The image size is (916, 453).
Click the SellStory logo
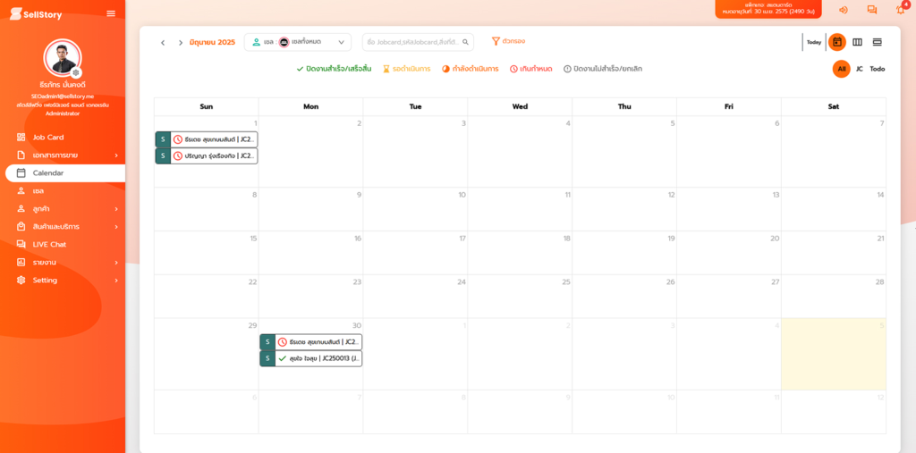pos(36,14)
